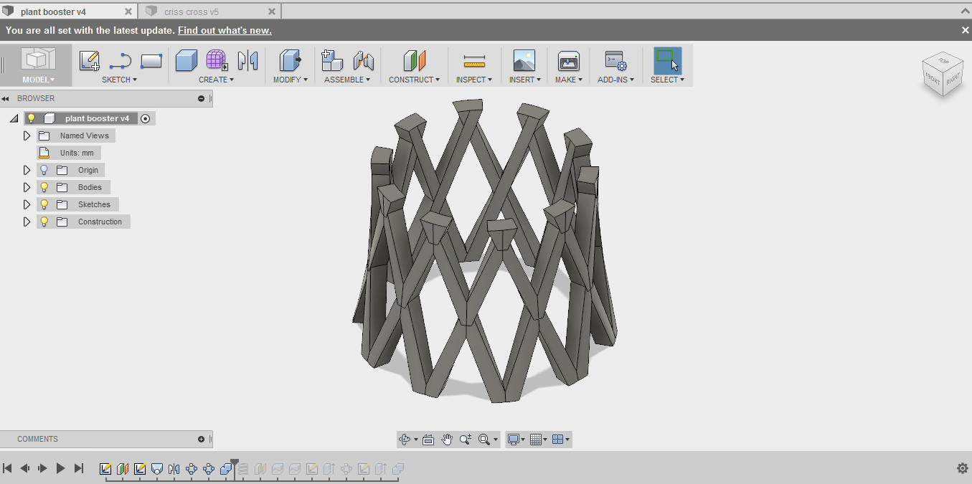The image size is (972, 484).
Task: Click the Look At navigation icon
Action: pyautogui.click(x=428, y=440)
